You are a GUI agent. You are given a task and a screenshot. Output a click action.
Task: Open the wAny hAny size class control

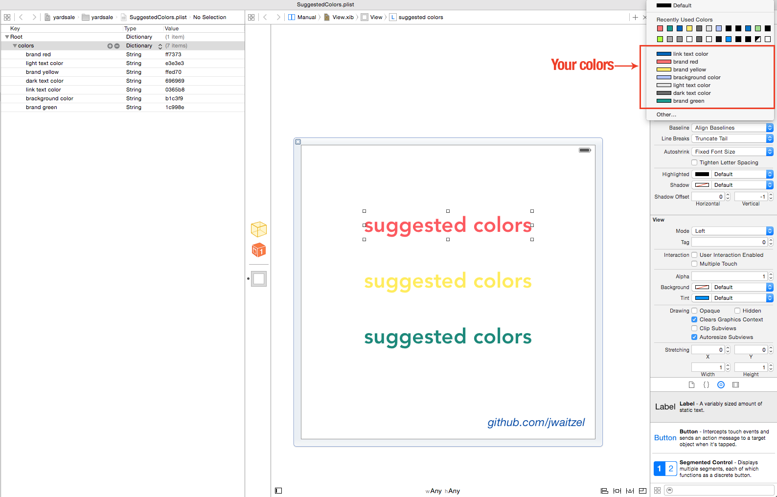click(442, 491)
